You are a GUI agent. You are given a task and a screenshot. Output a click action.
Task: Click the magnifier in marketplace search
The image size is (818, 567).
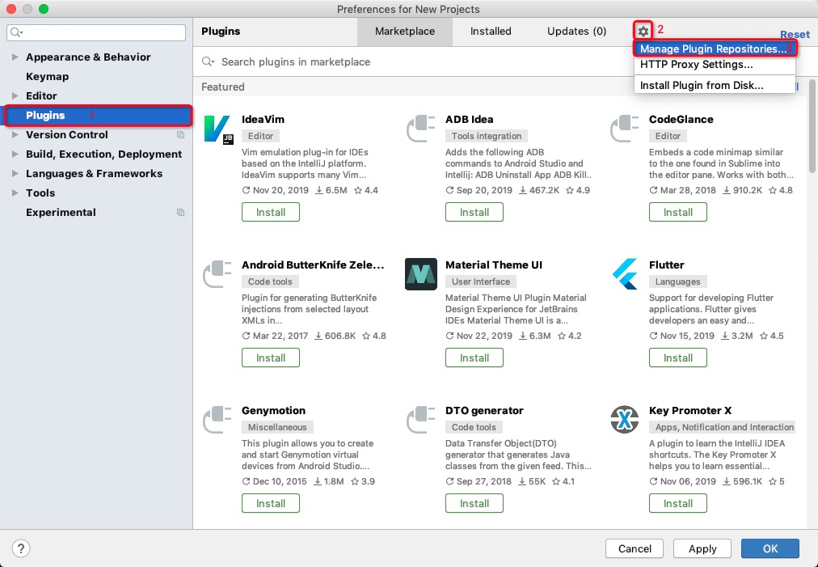(209, 61)
